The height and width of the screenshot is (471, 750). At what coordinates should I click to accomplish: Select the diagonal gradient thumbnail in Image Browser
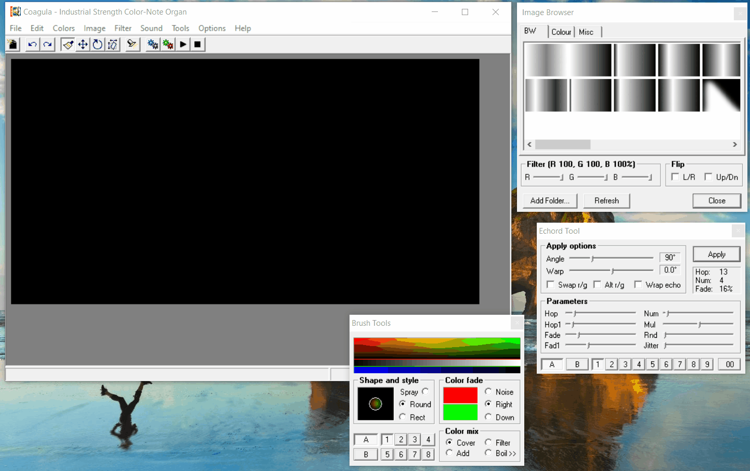tap(721, 95)
